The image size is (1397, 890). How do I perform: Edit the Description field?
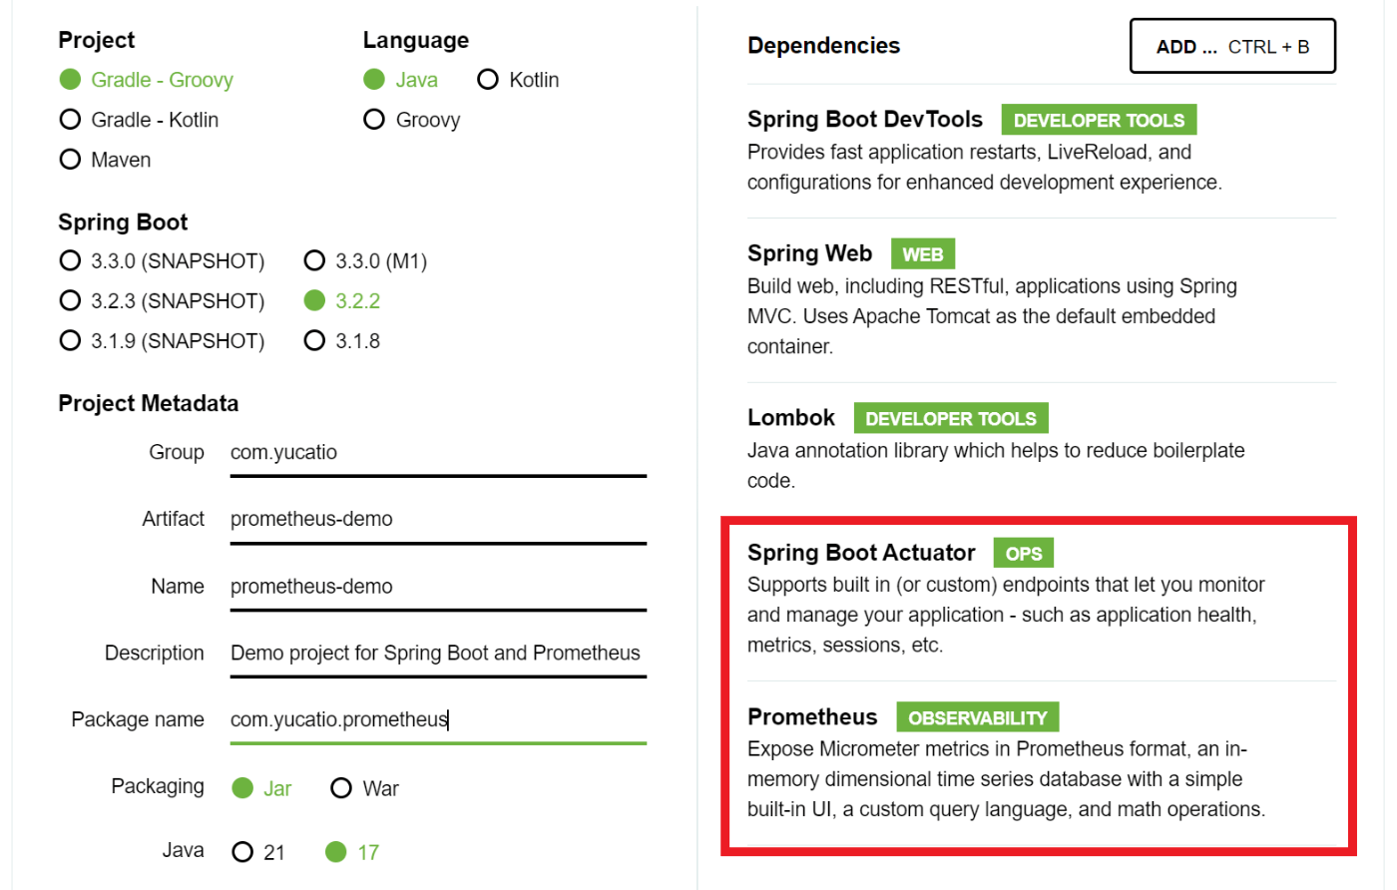pyautogui.click(x=437, y=654)
